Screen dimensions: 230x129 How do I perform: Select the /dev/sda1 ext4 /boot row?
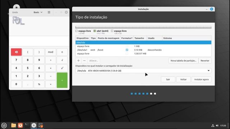pyautogui.click(x=143, y=50)
